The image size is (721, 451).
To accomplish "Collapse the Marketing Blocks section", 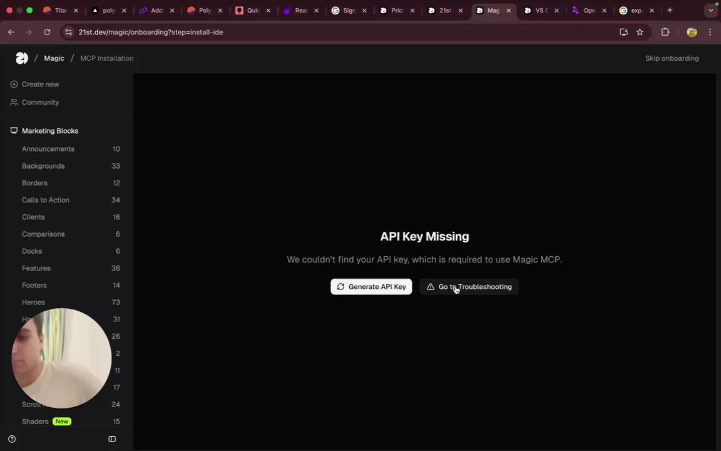I will point(50,131).
